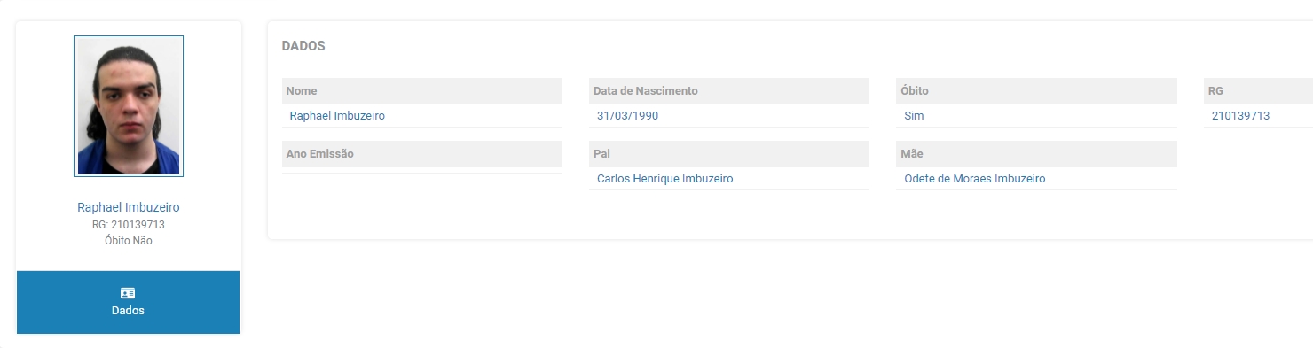
Task: Click the RG: 210139713 text under the photo
Action: [129, 225]
